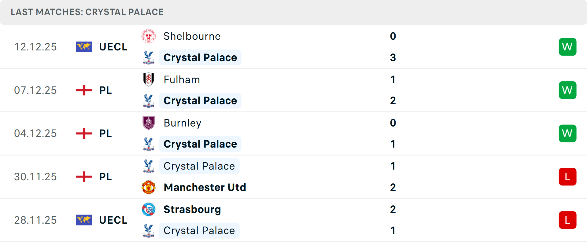Click the L badge for Strasbourg match
Viewport: 587px width, 242px height.
pos(567,220)
